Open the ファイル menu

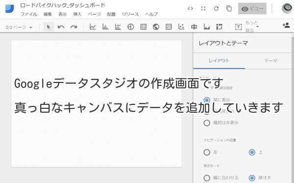[x=29, y=14]
